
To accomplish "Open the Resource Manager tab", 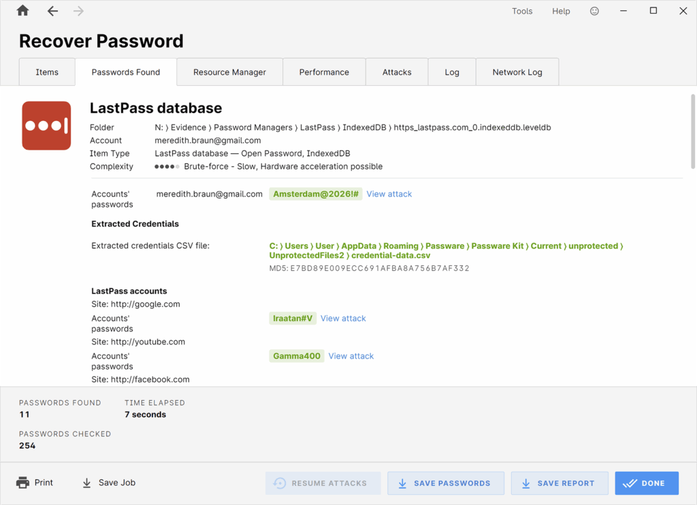I will point(229,72).
